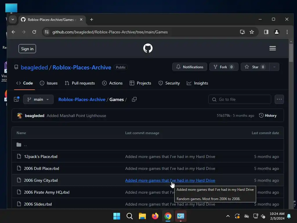Open 2006 Pirate Army HQ.rbxl file
Screen dimensions: 297x223
47,192
